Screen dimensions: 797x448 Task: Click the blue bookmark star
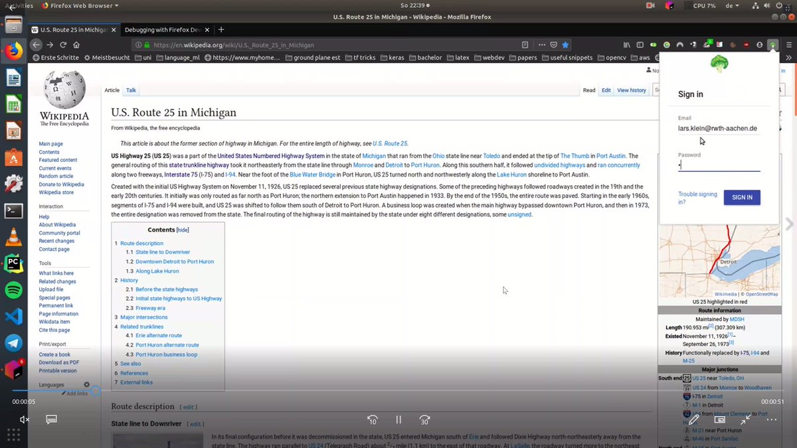tap(565, 45)
